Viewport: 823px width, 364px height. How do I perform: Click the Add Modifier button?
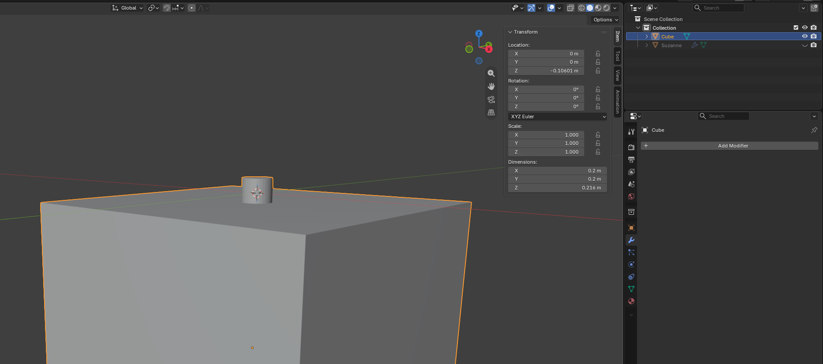click(x=729, y=146)
